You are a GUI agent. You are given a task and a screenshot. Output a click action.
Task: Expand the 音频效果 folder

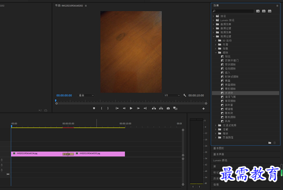(x=214, y=24)
